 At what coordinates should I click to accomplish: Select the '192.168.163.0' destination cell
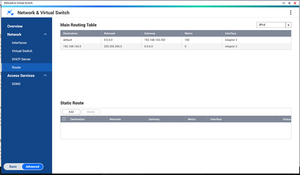click(81, 46)
